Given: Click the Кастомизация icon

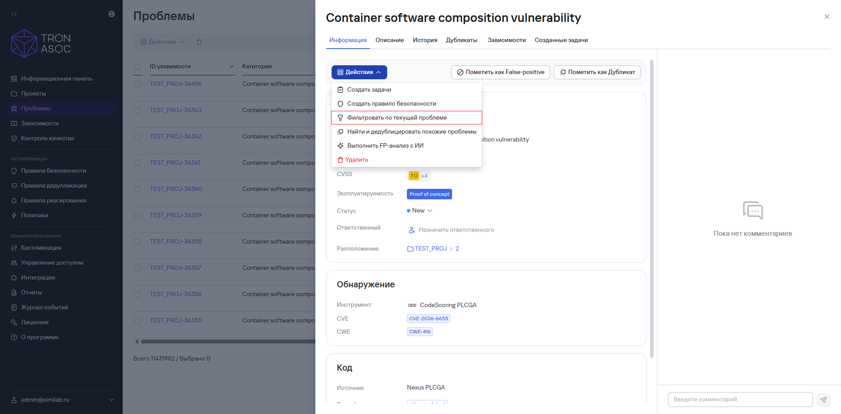Looking at the screenshot, I should tap(14, 248).
